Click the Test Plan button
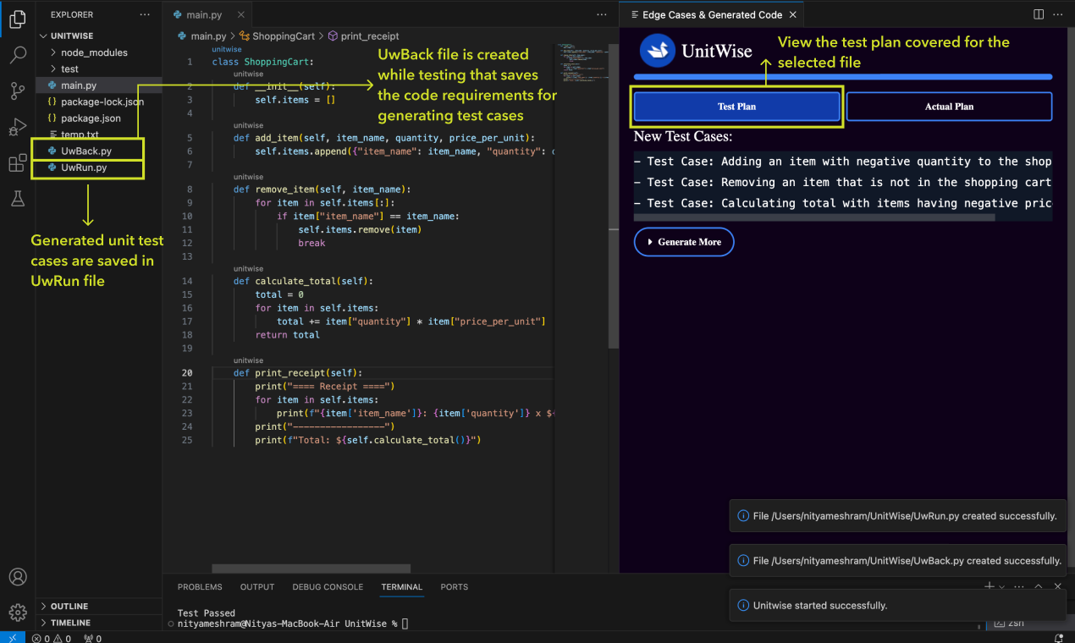The height and width of the screenshot is (643, 1075). (x=736, y=107)
